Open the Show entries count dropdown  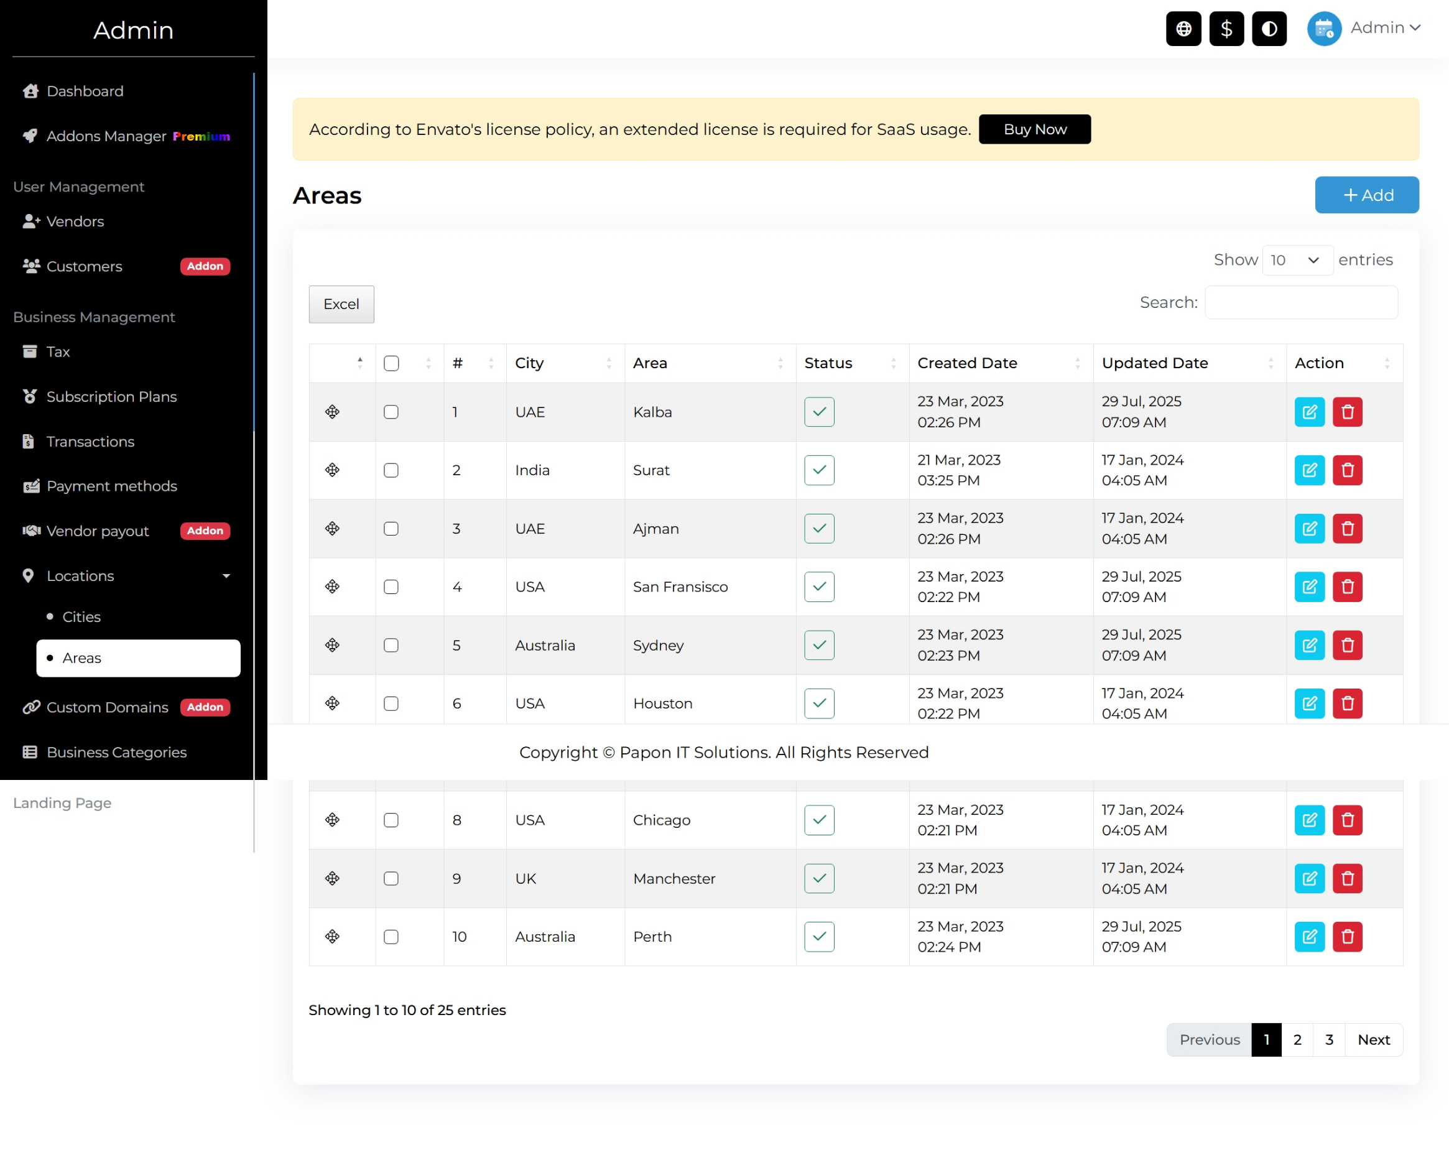pos(1297,260)
